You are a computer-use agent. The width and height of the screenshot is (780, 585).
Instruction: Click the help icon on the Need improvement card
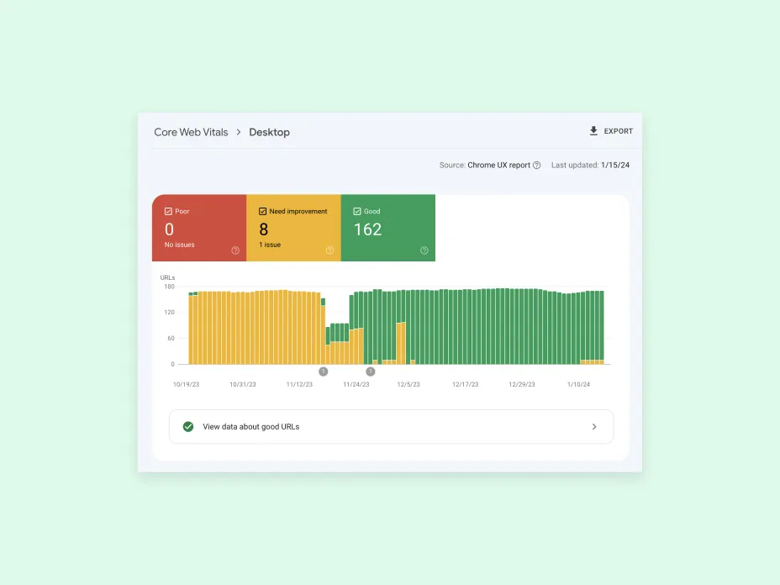point(329,250)
